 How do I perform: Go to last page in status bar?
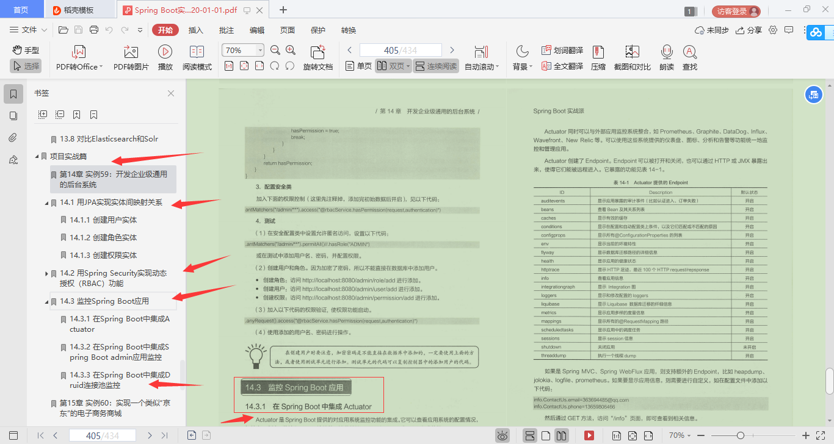click(164, 435)
